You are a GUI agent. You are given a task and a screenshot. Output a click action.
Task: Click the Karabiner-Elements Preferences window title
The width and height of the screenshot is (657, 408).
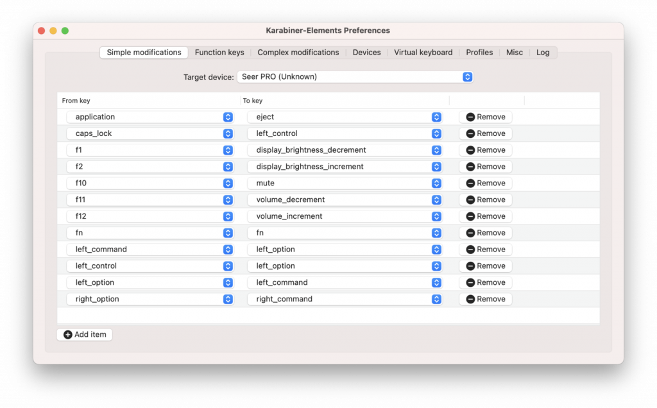(x=328, y=31)
